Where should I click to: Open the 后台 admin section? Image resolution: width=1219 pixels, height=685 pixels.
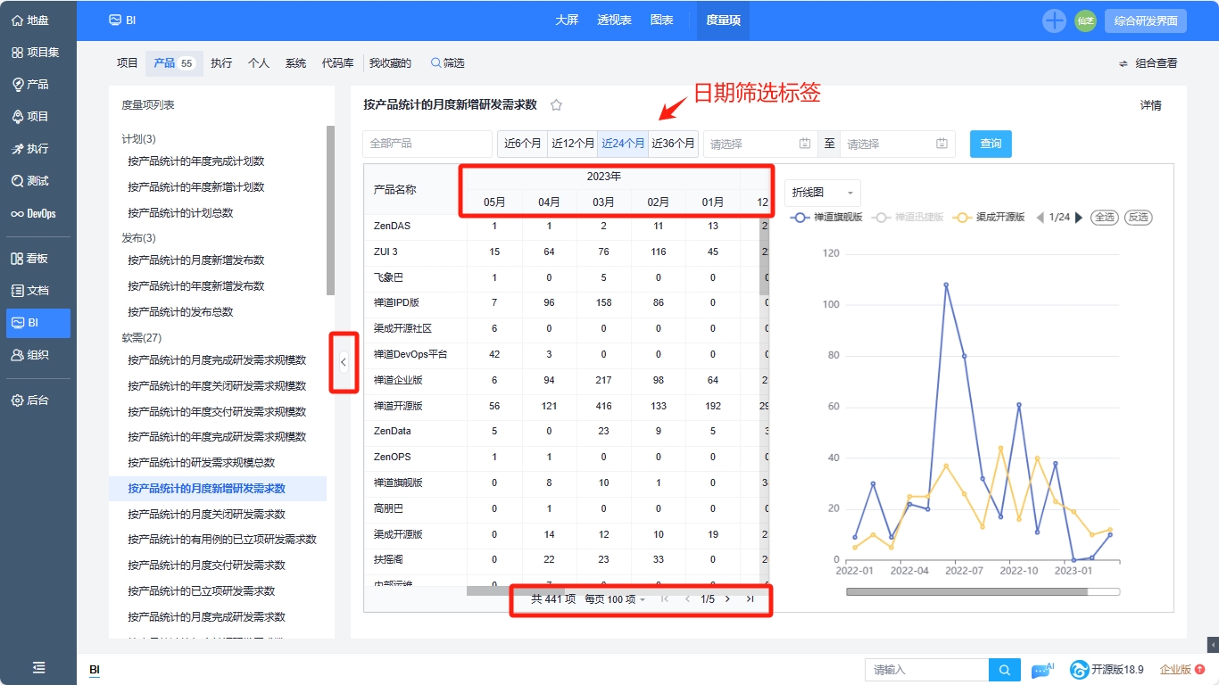[x=37, y=400]
